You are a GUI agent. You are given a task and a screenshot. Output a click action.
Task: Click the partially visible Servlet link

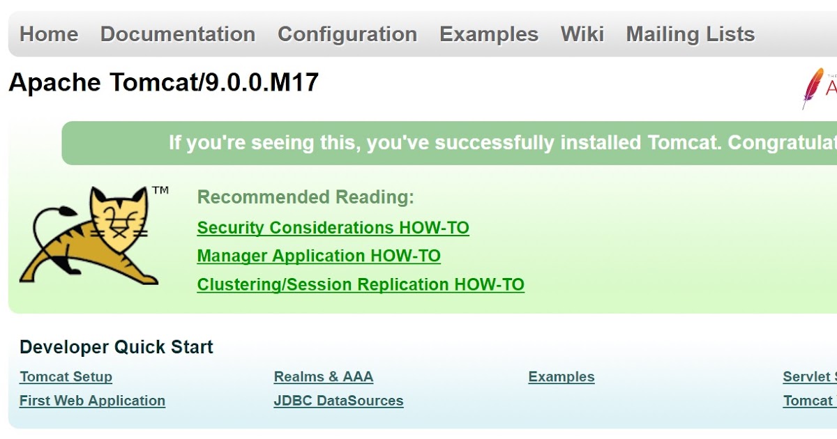pyautogui.click(x=810, y=377)
